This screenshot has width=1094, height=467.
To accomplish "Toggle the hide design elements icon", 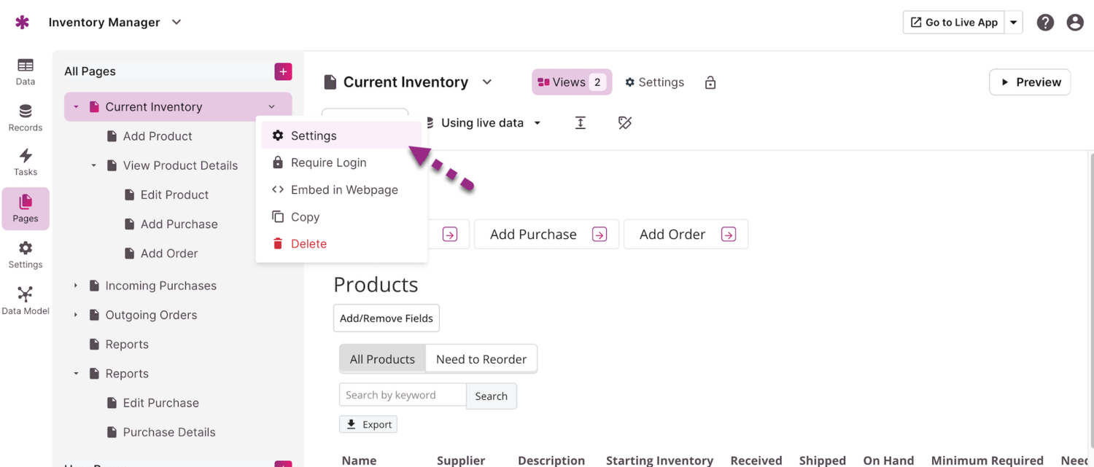I will pos(625,123).
